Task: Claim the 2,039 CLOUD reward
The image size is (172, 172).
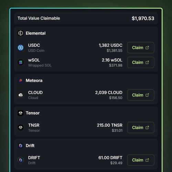Action: pyautogui.click(x=141, y=95)
